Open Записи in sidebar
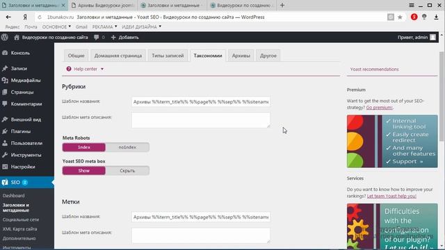 click(x=19, y=68)
